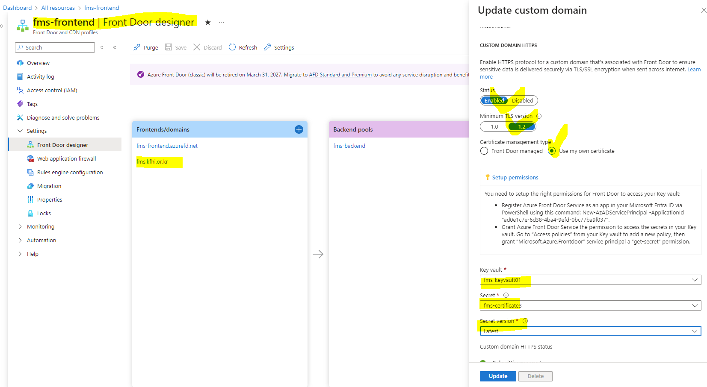Click the Access control people icon
Screen dimensions: 707x387
20,90
